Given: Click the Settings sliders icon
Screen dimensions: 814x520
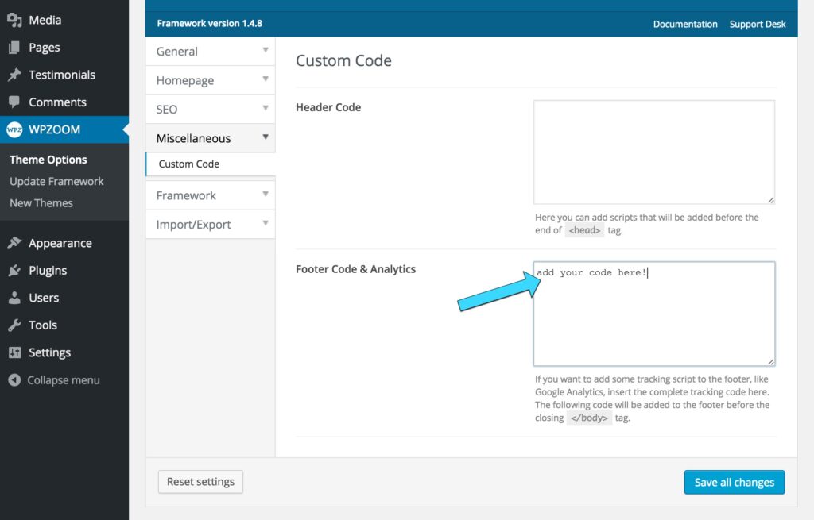Looking at the screenshot, I should (x=14, y=352).
